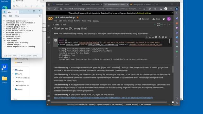Move cell up arrow in cell toolbar

point(147,37)
